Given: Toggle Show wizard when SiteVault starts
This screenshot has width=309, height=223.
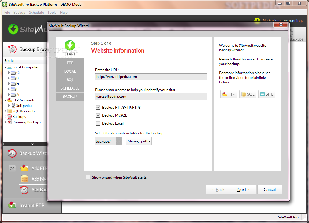Looking at the screenshot, I should [x=88, y=177].
